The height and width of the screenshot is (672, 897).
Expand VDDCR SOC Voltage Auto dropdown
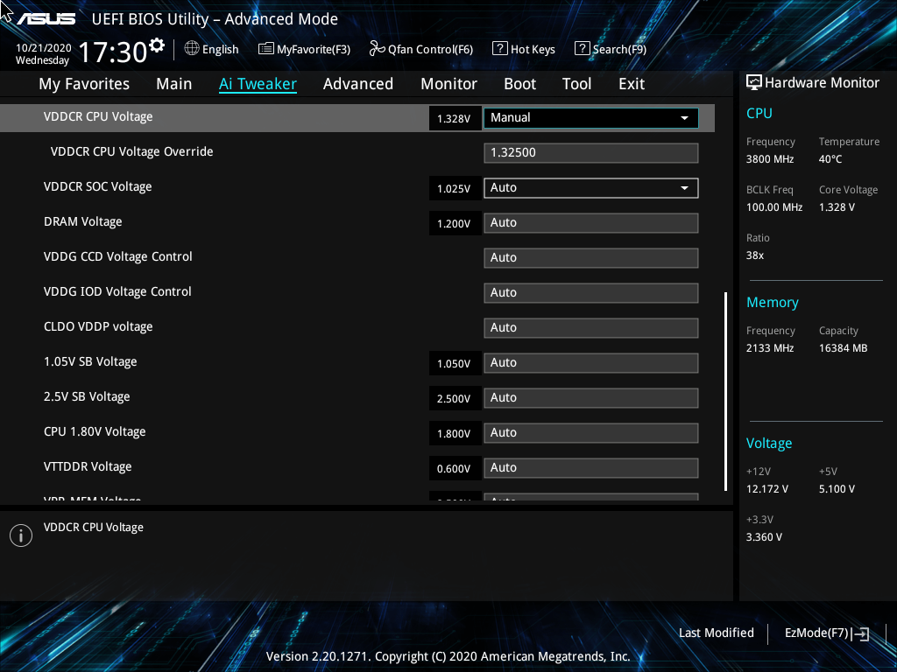[x=590, y=188]
